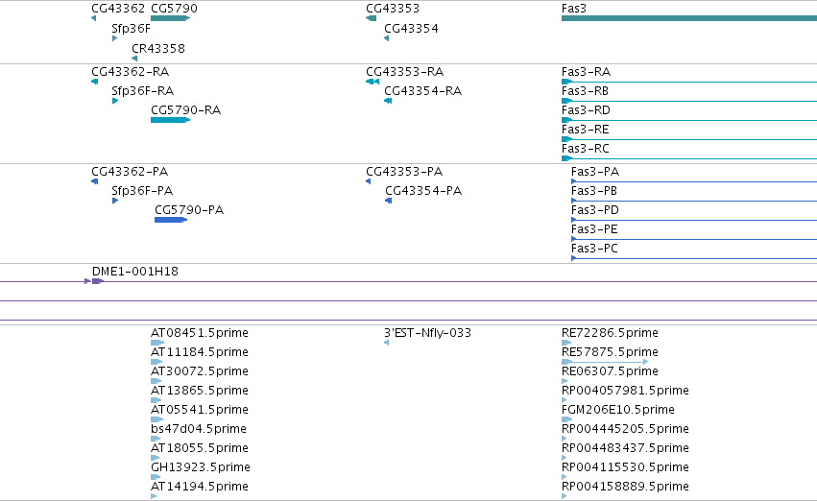Click the AT08451.5prime EST glyph
The width and height of the screenshot is (817, 501).
(157, 343)
